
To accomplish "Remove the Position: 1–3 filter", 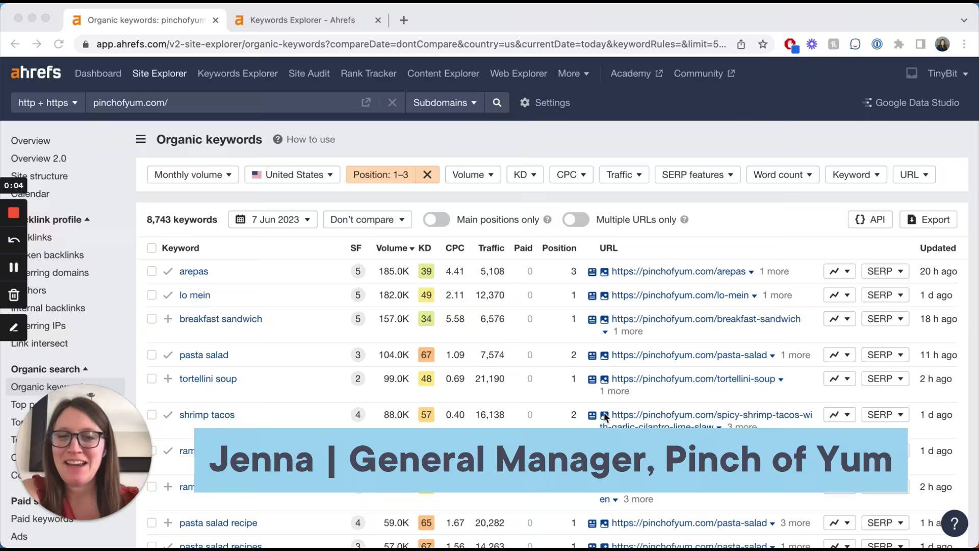I will (427, 174).
